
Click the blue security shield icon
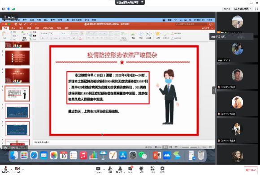click(x=9, y=9)
